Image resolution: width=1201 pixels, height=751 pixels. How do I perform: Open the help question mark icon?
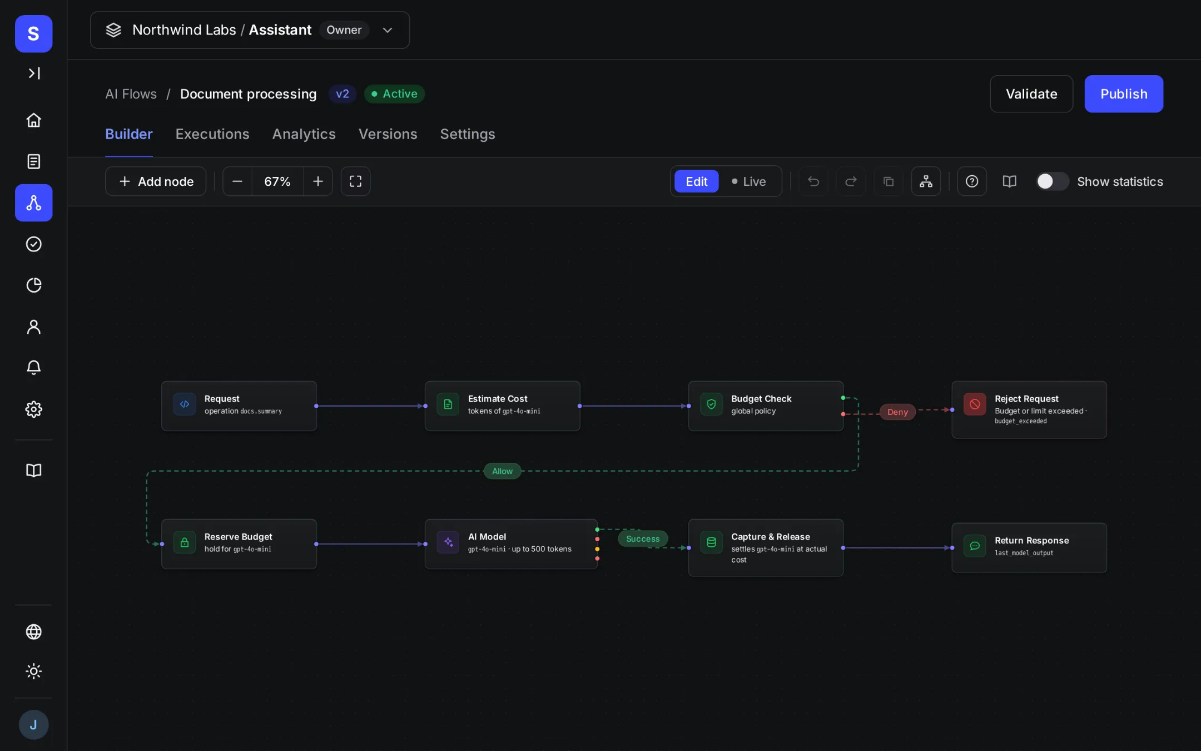[972, 181]
